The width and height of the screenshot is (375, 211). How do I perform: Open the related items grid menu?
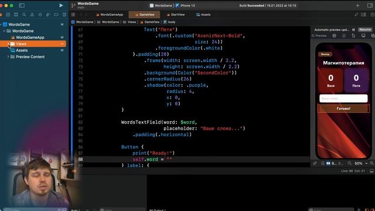click(x=73, y=15)
